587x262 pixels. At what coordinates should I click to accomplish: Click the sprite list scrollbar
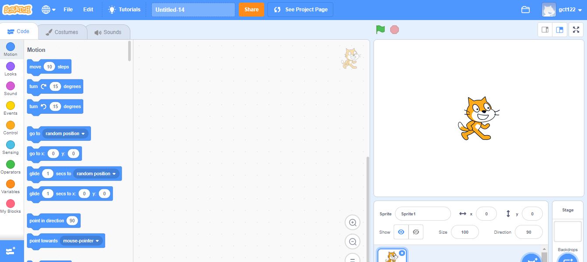[544, 256]
